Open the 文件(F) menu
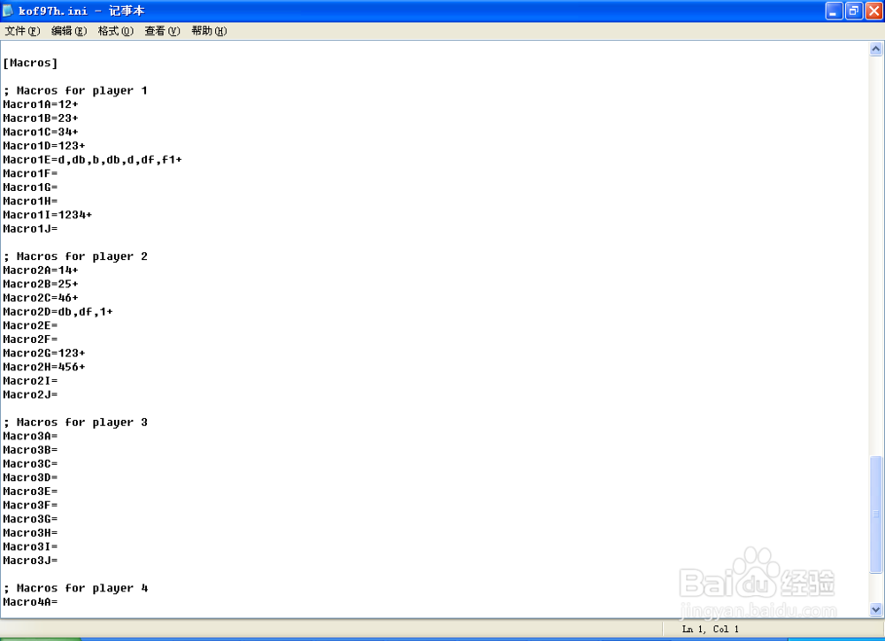Viewport: 885px width, 641px height. (23, 31)
